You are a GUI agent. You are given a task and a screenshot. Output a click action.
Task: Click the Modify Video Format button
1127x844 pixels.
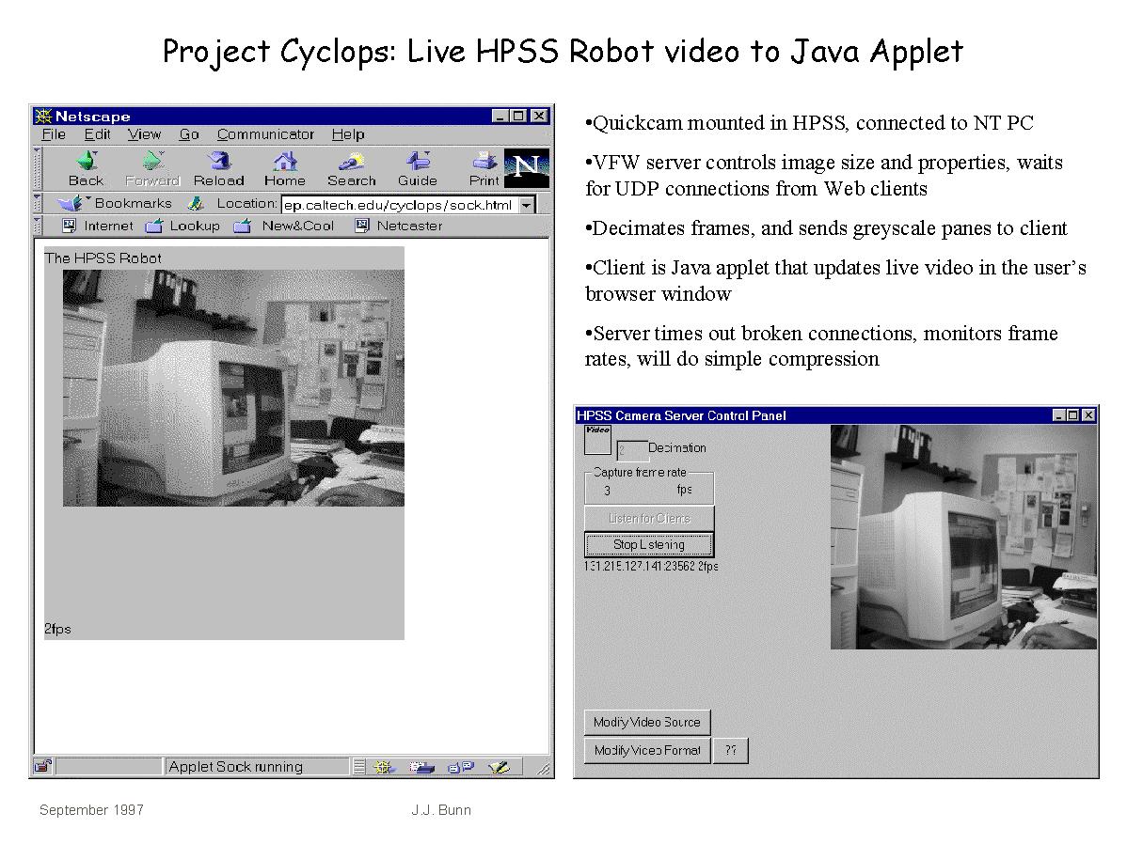coord(646,750)
